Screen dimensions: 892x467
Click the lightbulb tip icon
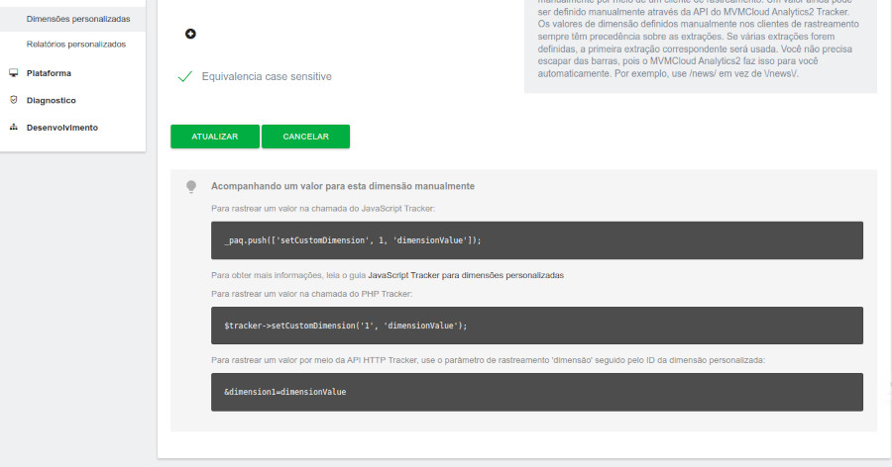191,186
